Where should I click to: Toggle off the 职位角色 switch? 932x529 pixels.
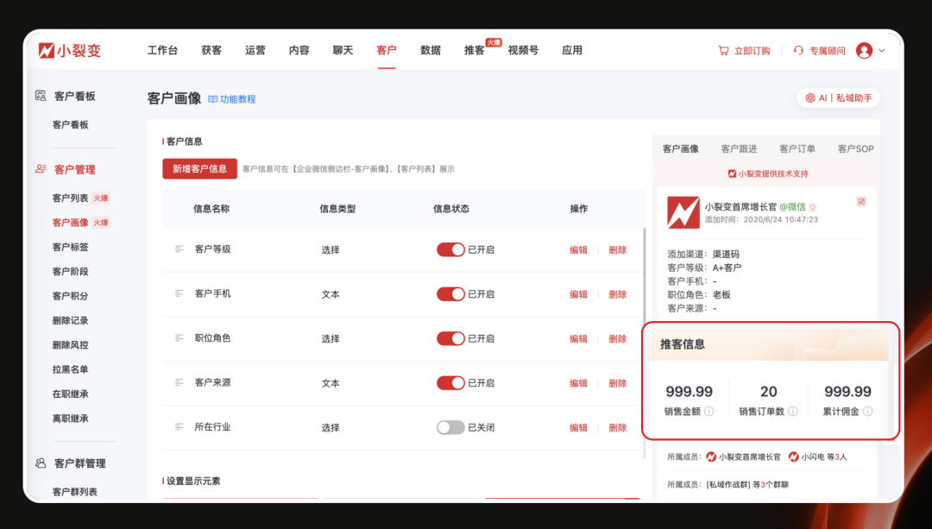coord(450,338)
